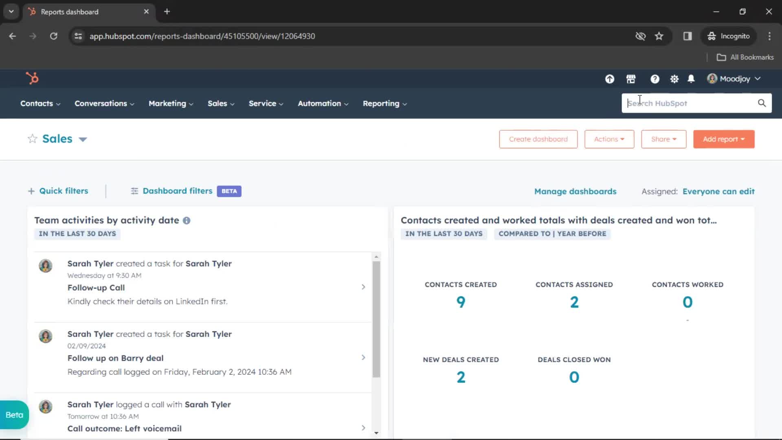Click the activity list scroll up arrow

coord(376,257)
